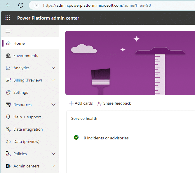Click the Settings gear icon
The width and height of the screenshot is (195, 173).
(x=8, y=92)
